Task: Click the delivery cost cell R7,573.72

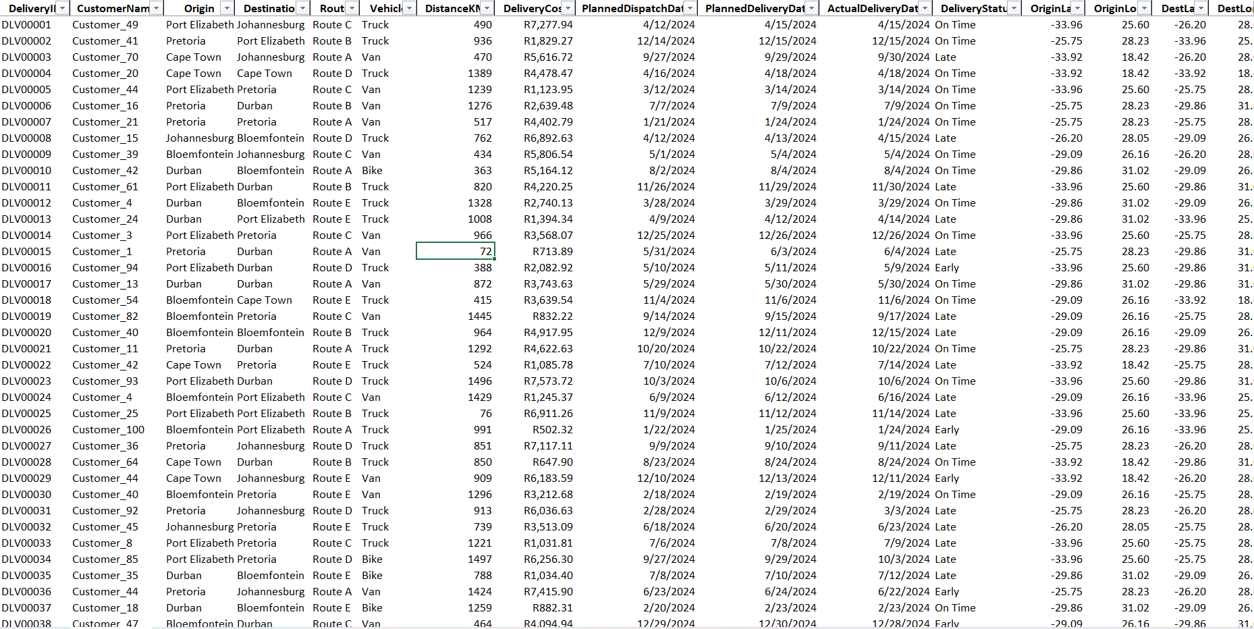Action: click(x=548, y=381)
